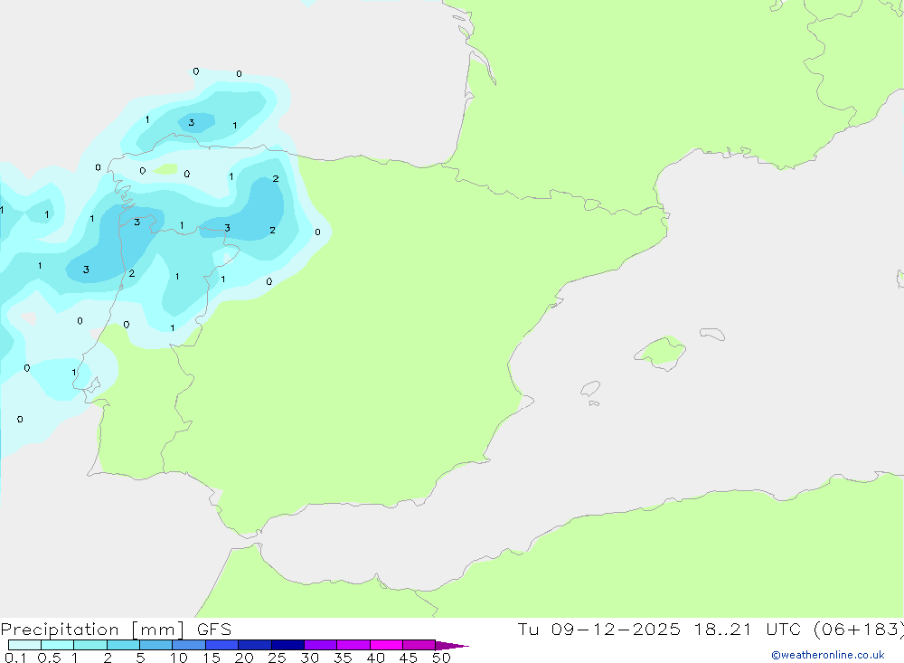
Task: Click the "25" legend scale label
Action: click(x=277, y=658)
